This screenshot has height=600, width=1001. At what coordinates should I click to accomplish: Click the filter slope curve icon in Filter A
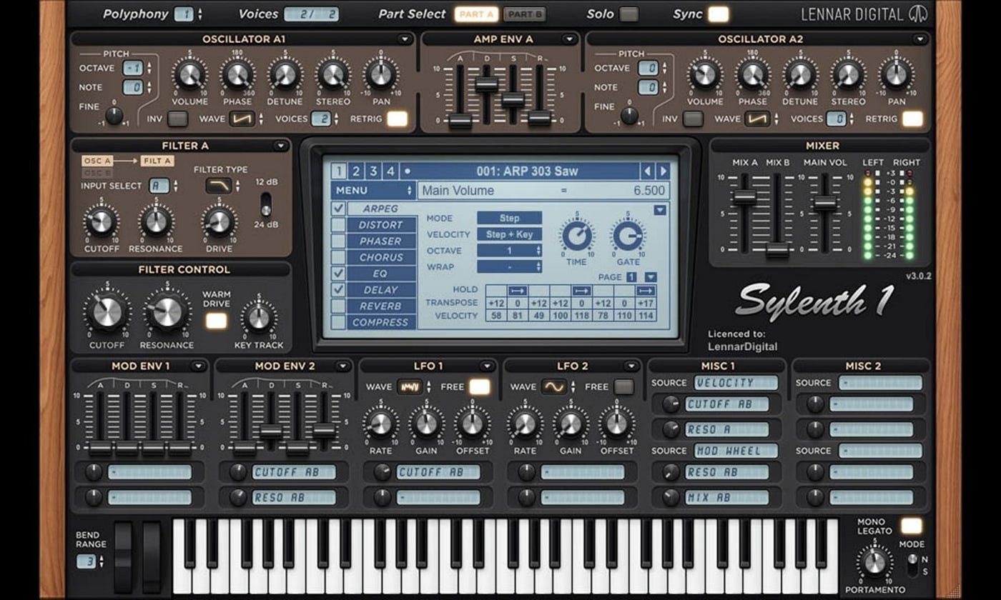(x=219, y=184)
